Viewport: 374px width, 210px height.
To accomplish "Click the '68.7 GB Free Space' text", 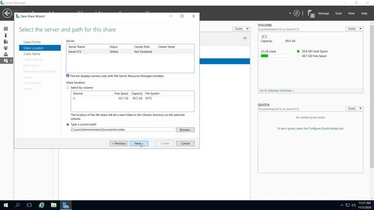I will pos(314,56).
